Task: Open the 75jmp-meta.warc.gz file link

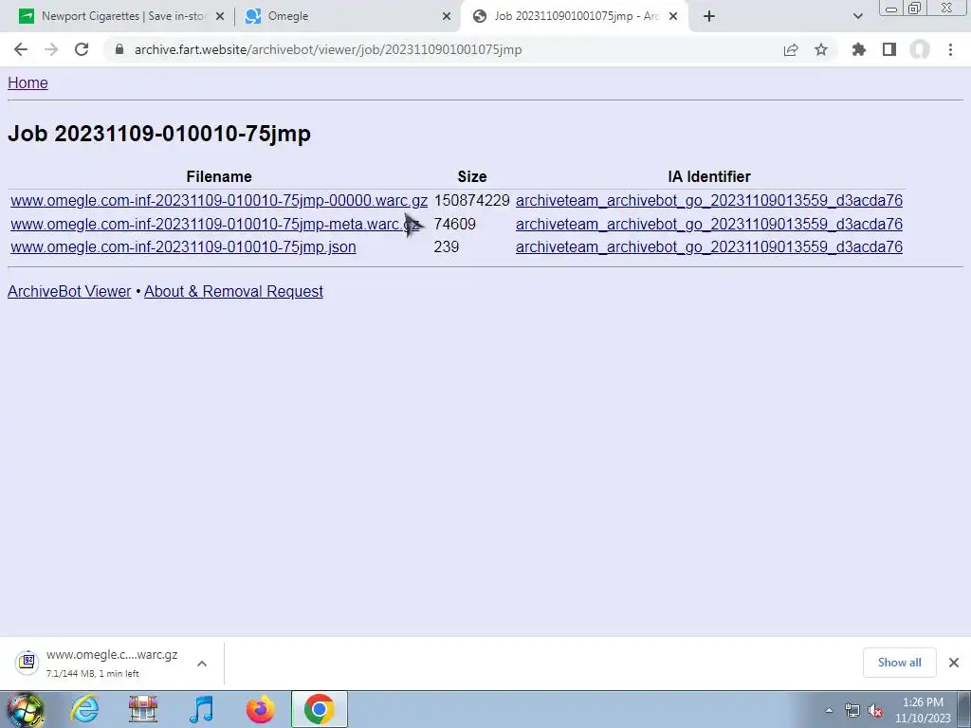Action: (215, 224)
